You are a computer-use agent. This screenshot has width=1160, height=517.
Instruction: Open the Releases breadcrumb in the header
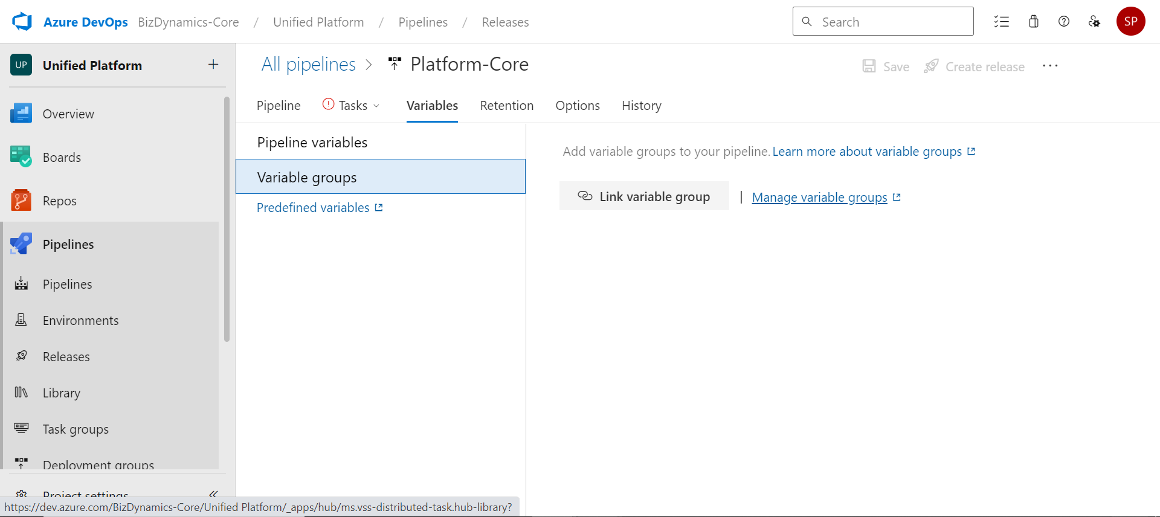pos(505,22)
